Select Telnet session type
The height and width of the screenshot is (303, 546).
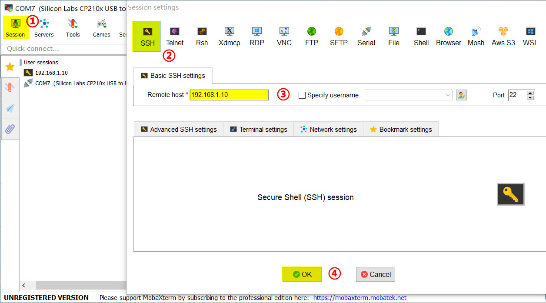[x=175, y=37]
